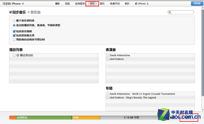
Task: Click the vertical scrollbar thumb
Action: click(203, 52)
